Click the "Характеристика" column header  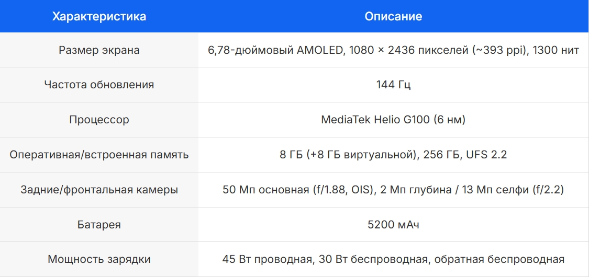[x=99, y=17]
